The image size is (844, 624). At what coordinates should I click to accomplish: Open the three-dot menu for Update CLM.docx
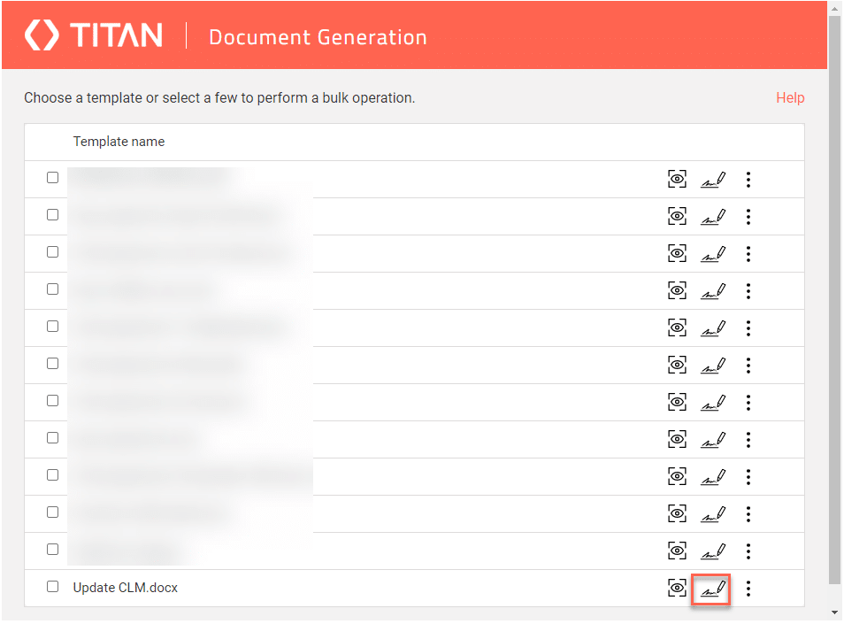pyautogui.click(x=748, y=588)
